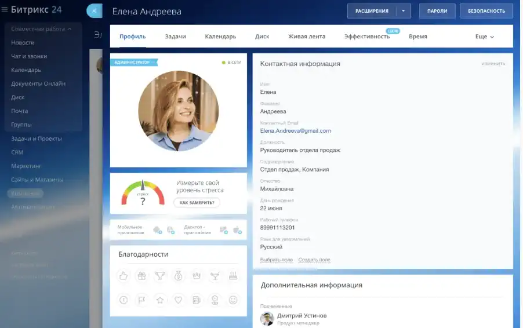Switch to the Живая лента tab
523x328 pixels.
(307, 37)
